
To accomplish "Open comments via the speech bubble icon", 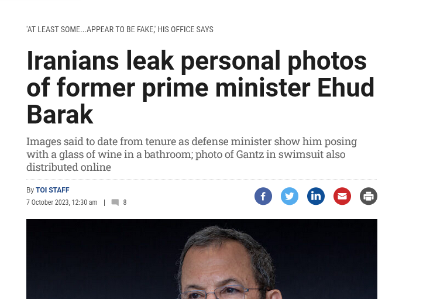I will pyautogui.click(x=115, y=202).
